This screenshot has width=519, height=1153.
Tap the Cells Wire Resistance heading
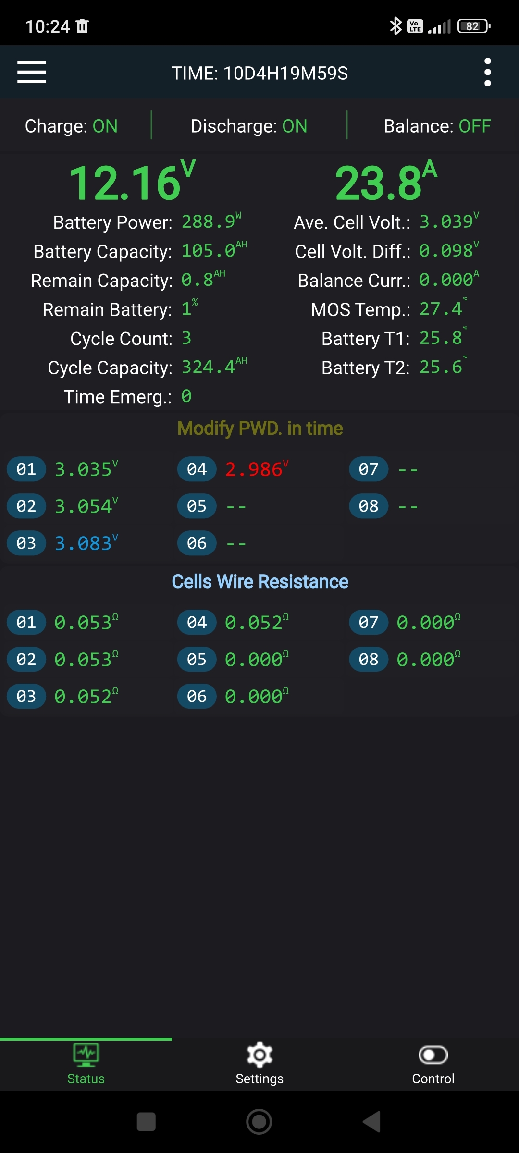click(x=260, y=581)
